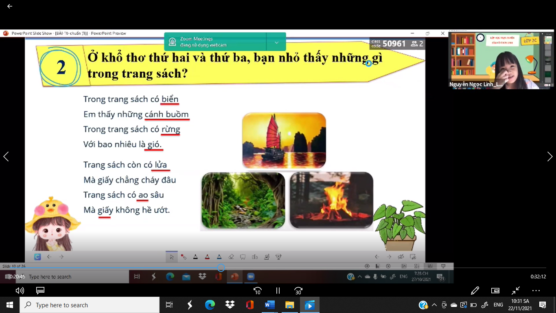Pause the video playback
This screenshot has width=556, height=313.
[278, 291]
